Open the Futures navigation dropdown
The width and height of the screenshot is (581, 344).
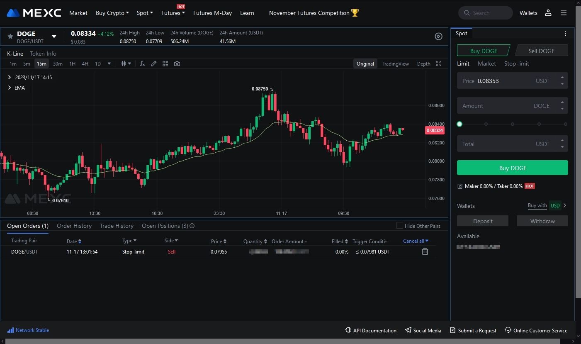(x=173, y=13)
